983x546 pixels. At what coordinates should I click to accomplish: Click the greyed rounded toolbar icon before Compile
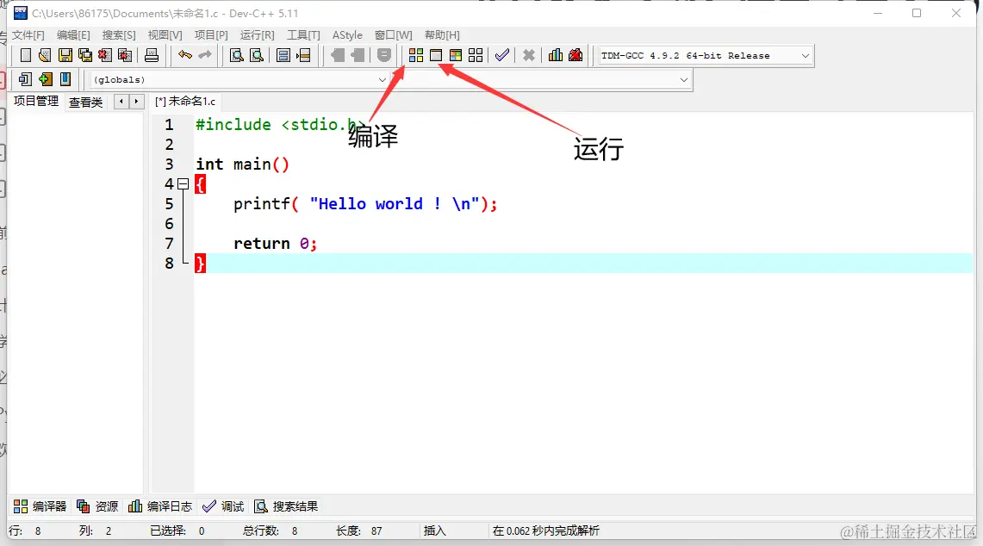[383, 55]
